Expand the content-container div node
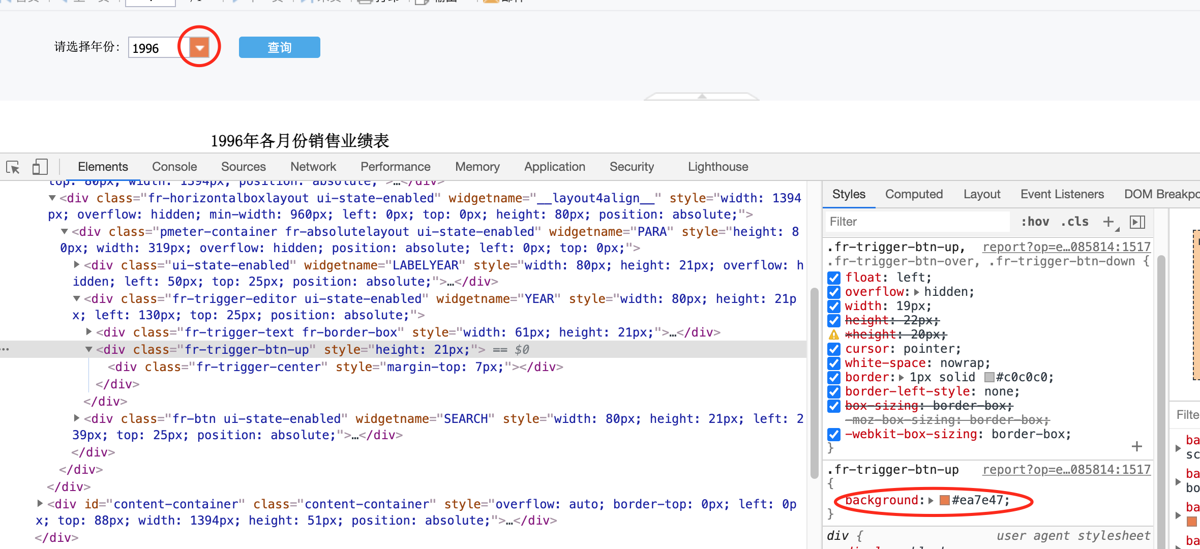Screen dimensions: 1200x549 40,503
